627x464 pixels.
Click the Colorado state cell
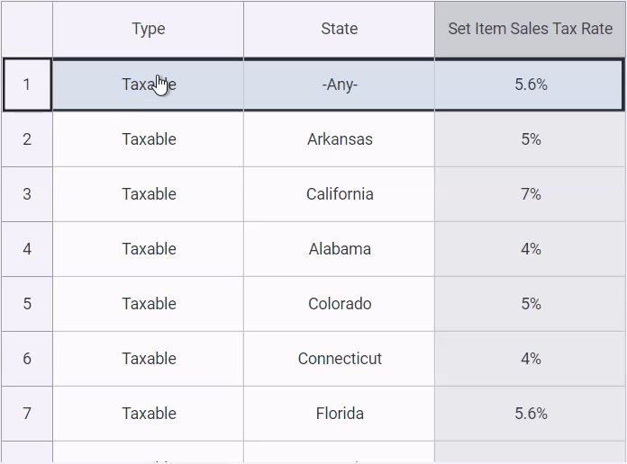click(x=340, y=304)
